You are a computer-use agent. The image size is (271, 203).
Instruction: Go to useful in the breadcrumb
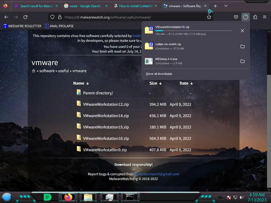[x=64, y=71]
